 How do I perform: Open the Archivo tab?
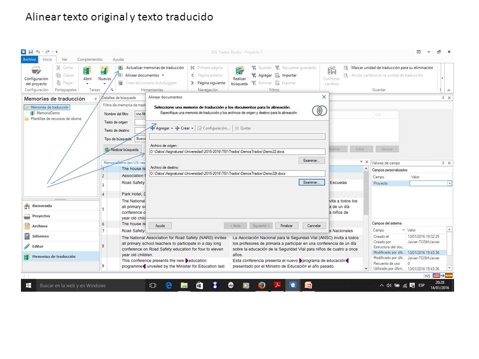click(29, 59)
